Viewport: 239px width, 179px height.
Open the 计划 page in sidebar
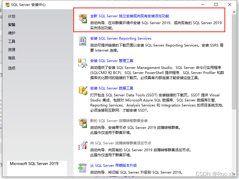click(12, 16)
